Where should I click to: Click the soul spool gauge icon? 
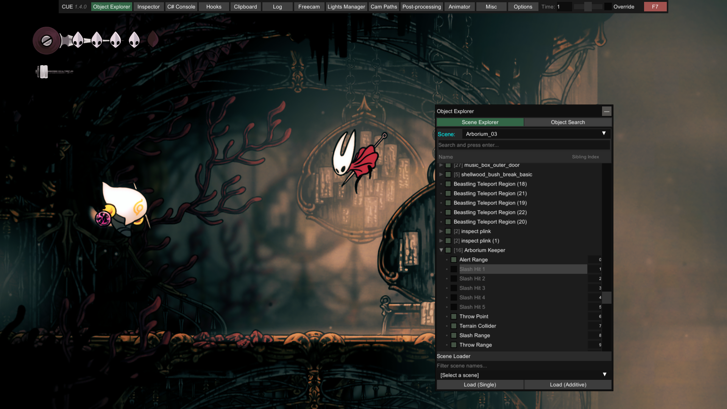(47, 41)
